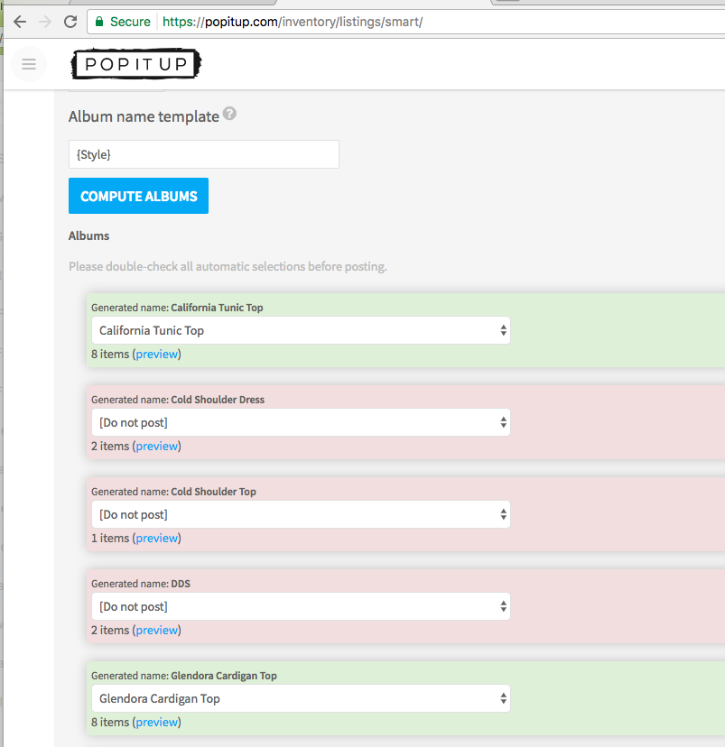Click the browser forward arrow
The height and width of the screenshot is (747, 725).
point(45,22)
